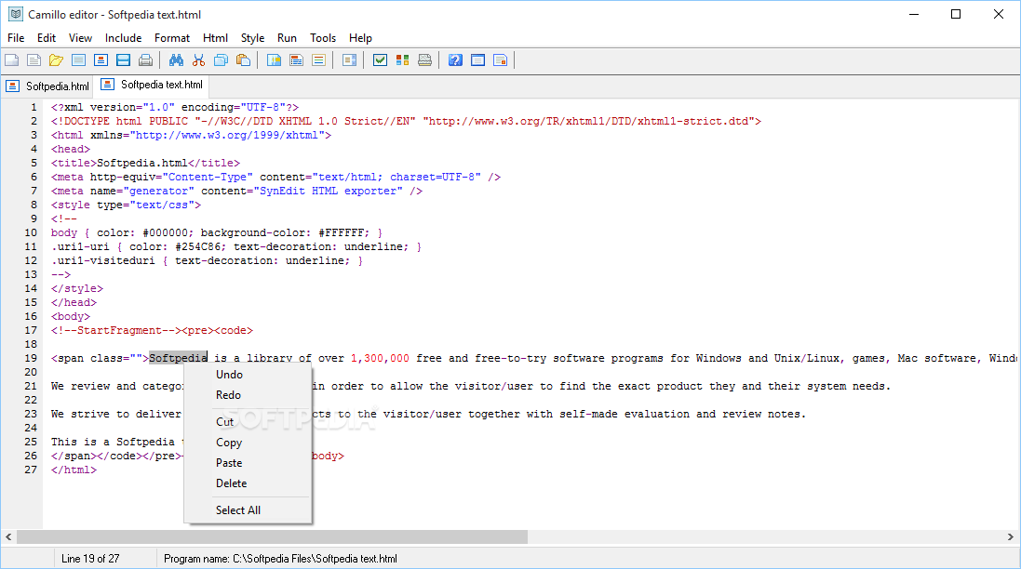Open the Include menu

[x=123, y=38]
